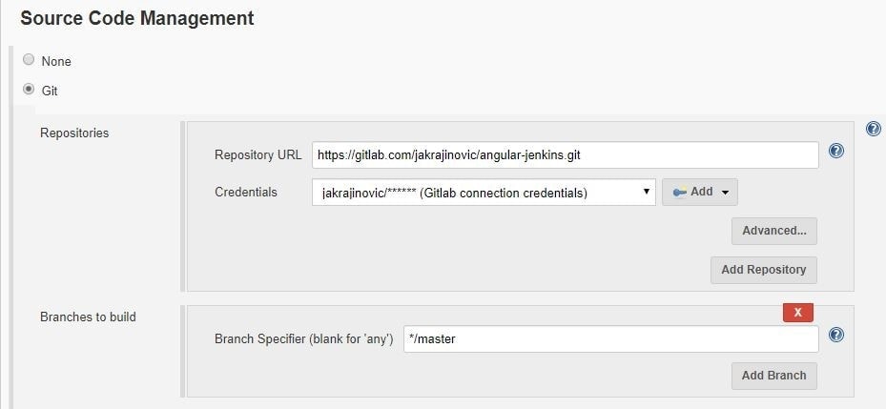Expand the caret on Add credentials button
Viewport: 886px width, 409px height.
click(725, 193)
